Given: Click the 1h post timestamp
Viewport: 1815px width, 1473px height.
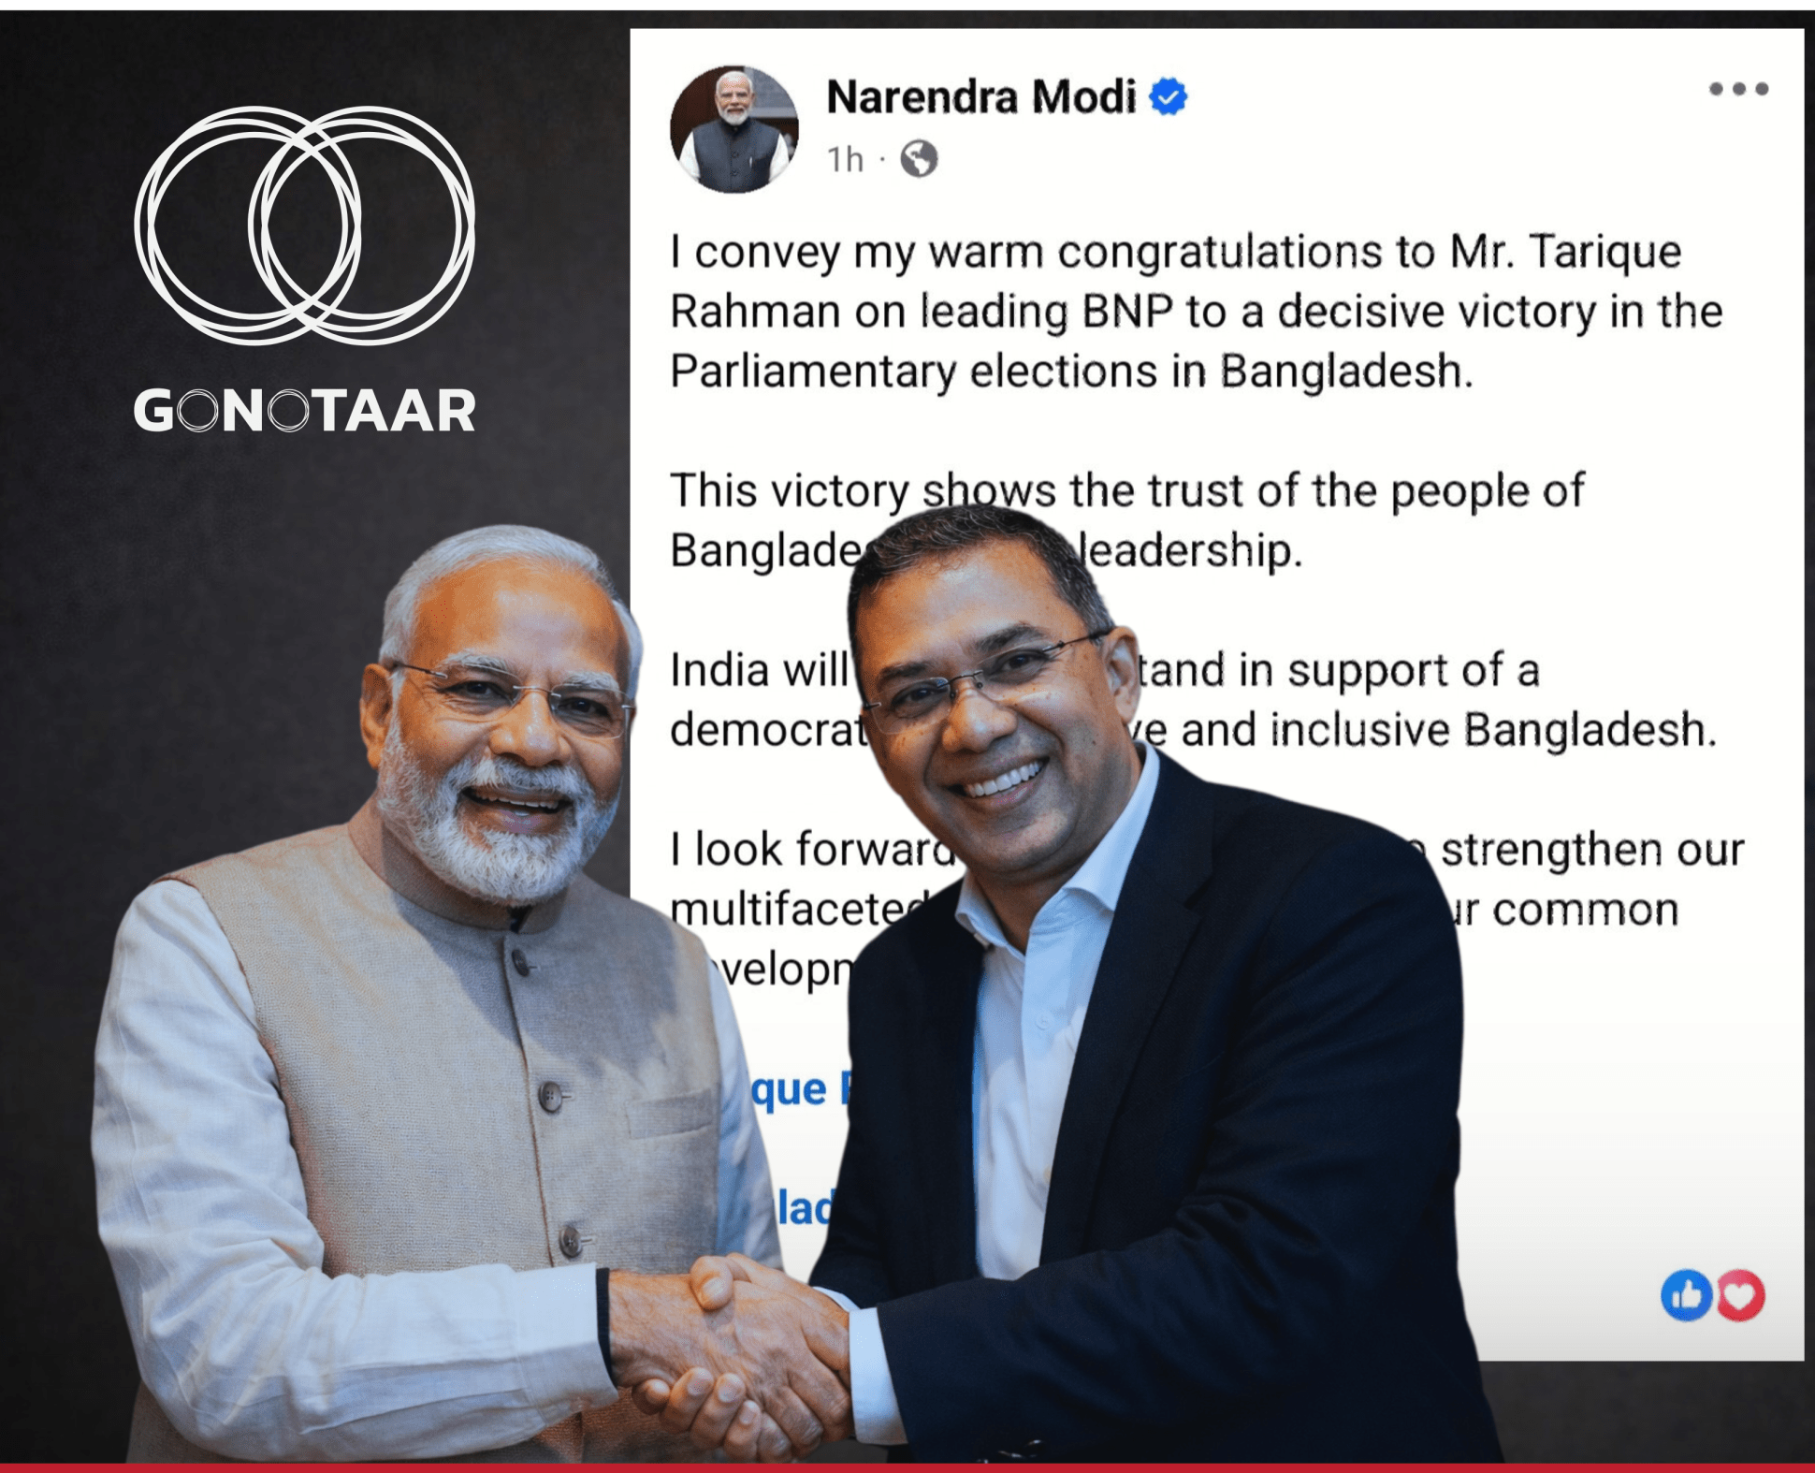Looking at the screenshot, I should click(x=844, y=160).
